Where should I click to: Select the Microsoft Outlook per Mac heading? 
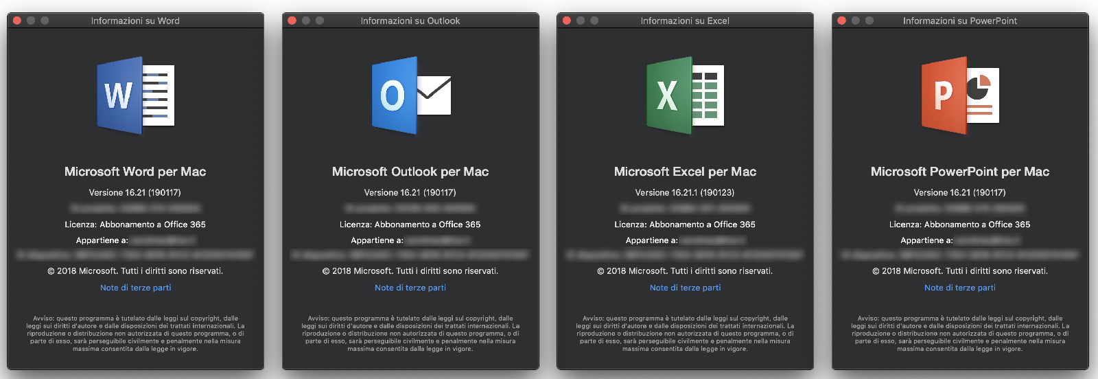(410, 172)
